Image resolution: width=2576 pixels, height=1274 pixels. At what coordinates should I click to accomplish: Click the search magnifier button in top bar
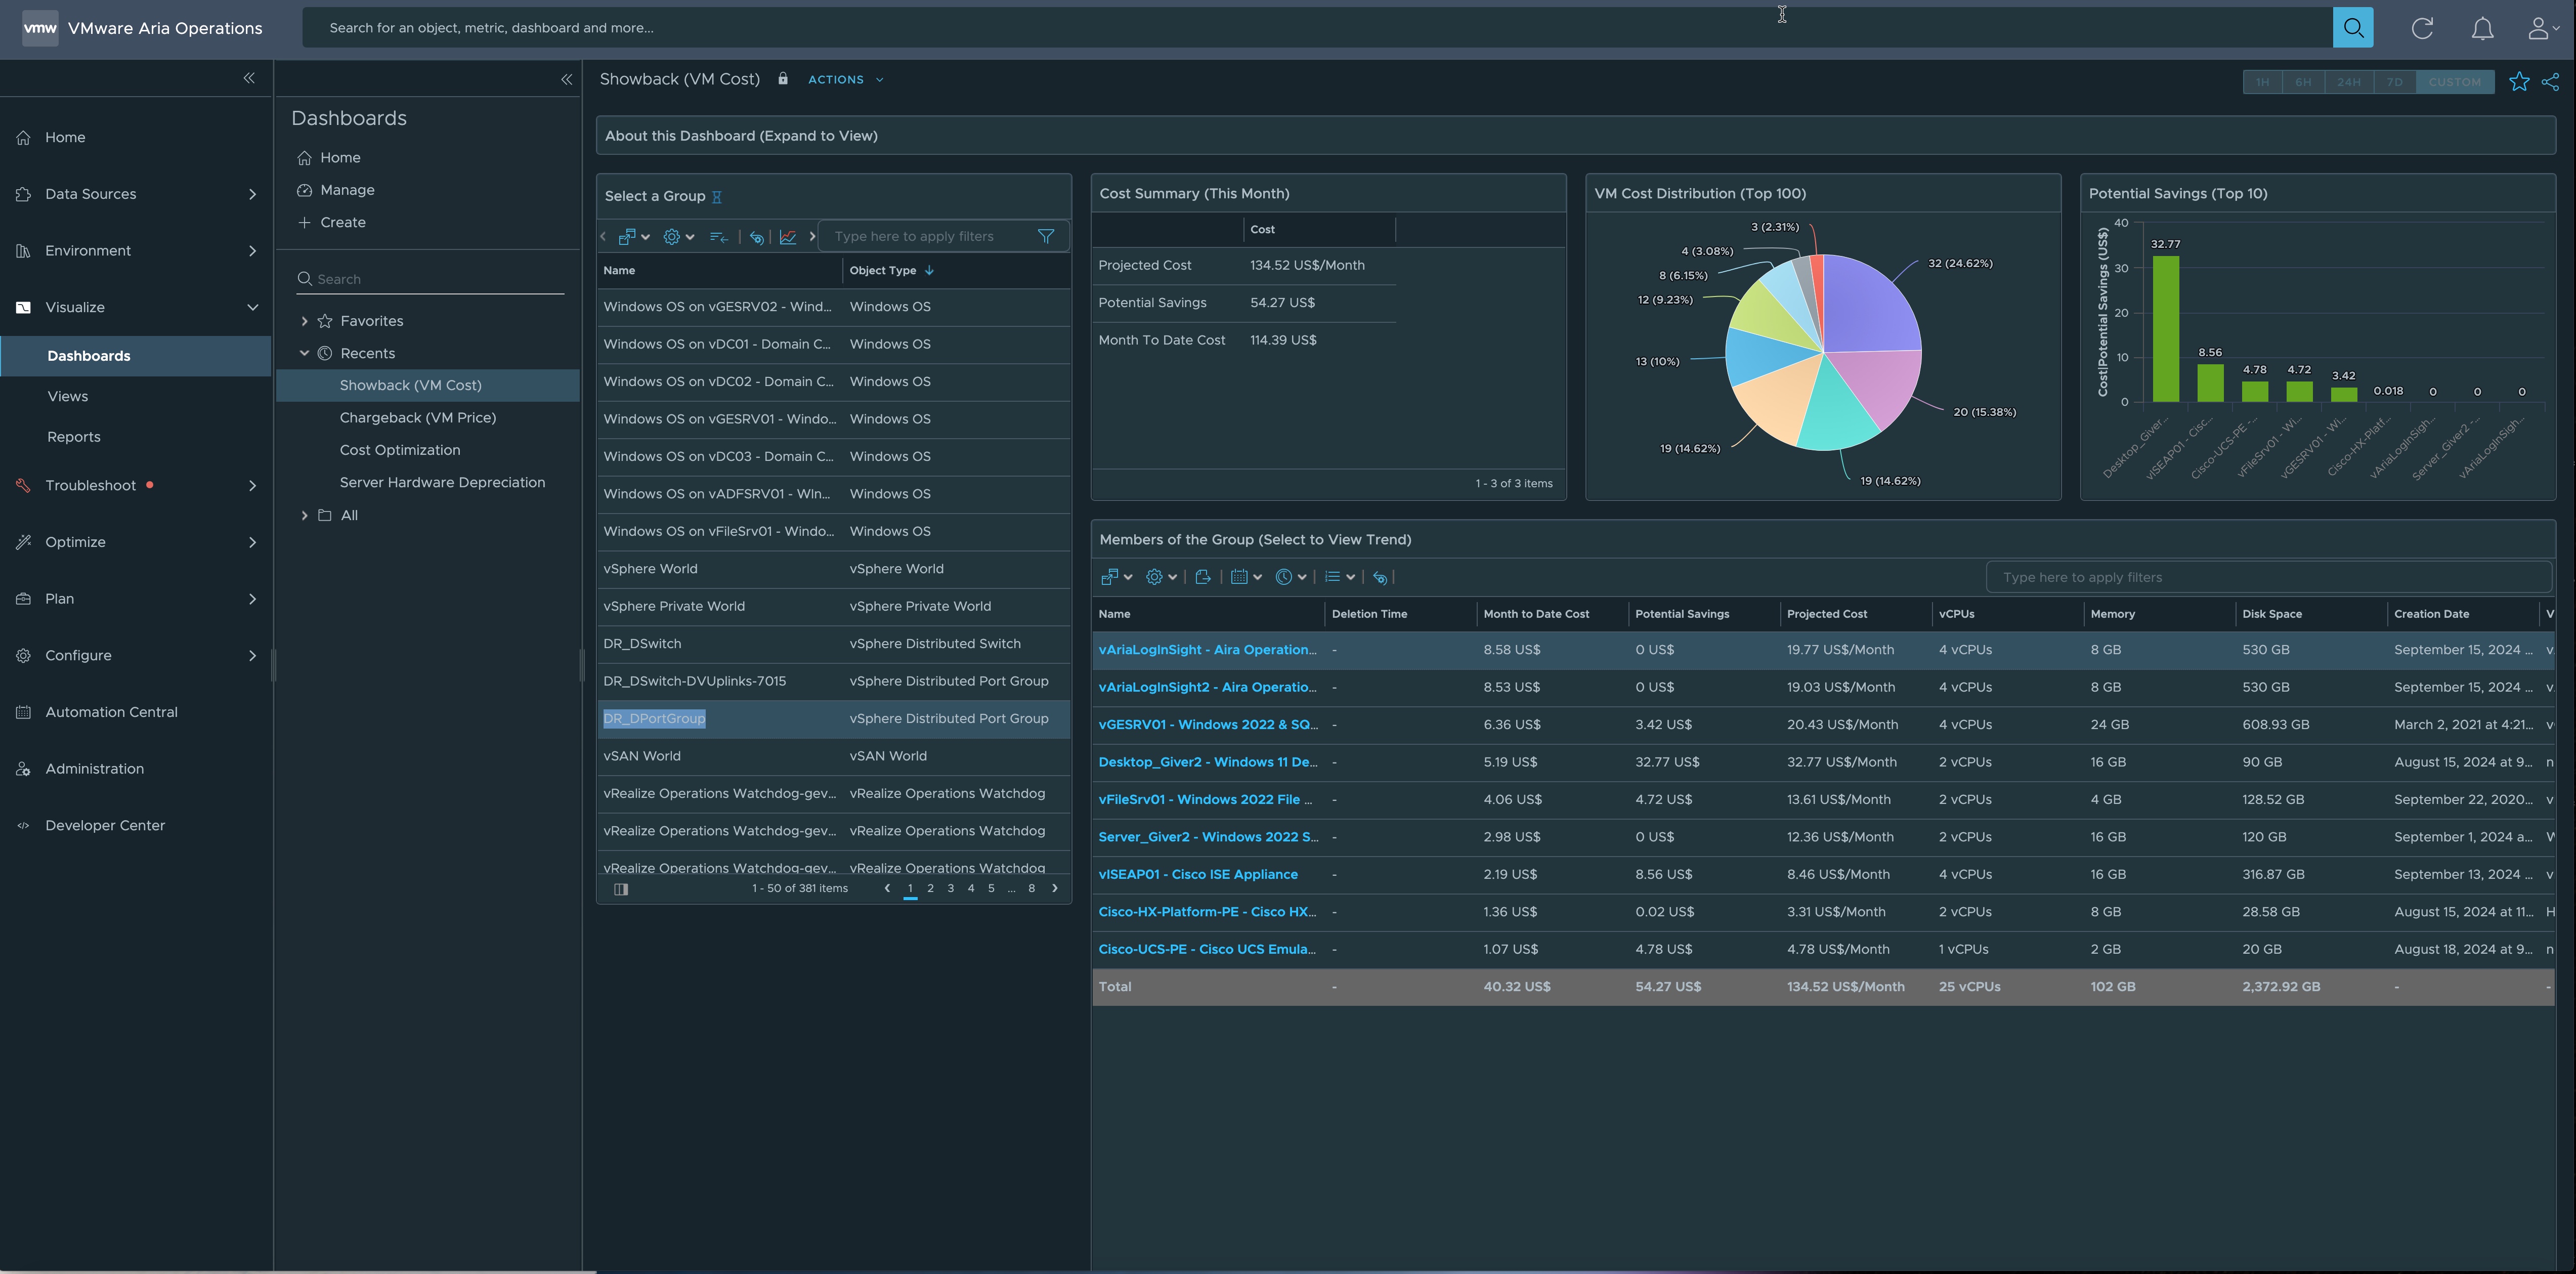coord(2352,27)
